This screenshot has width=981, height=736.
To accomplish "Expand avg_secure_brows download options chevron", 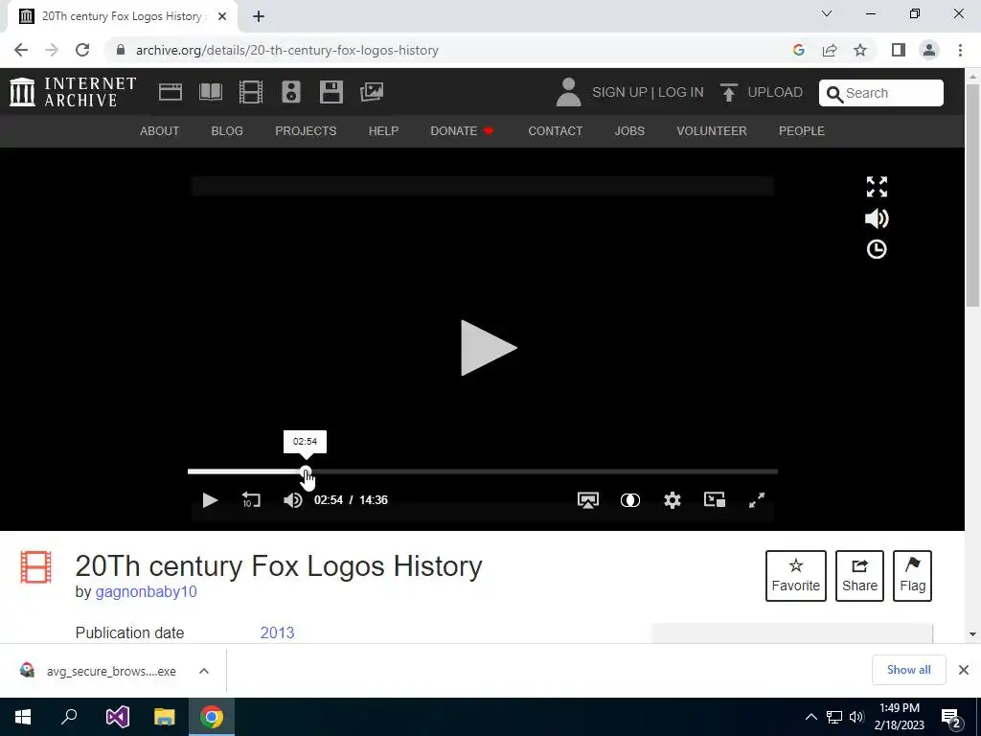I will pos(204,671).
